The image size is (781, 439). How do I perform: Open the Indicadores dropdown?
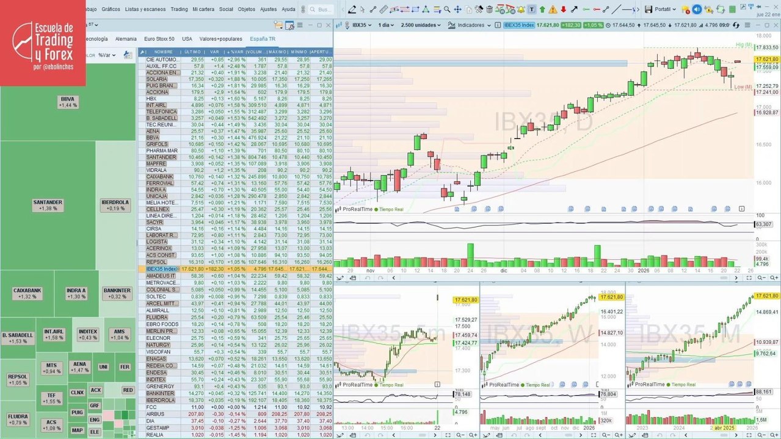click(471, 25)
